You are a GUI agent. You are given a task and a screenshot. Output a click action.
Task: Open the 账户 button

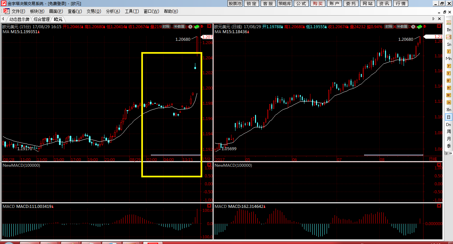pos(334,3)
